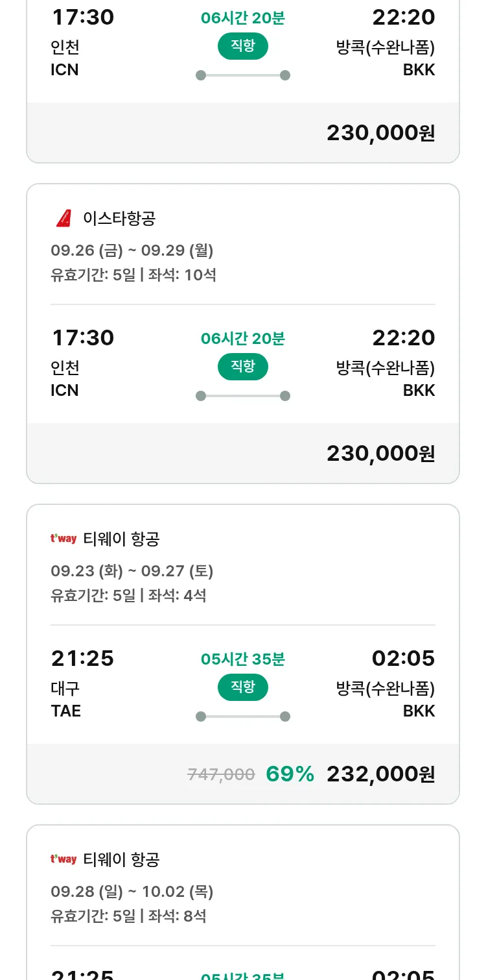
Task: Tap the 직항 badge on the Daegu flight
Action: [242, 687]
